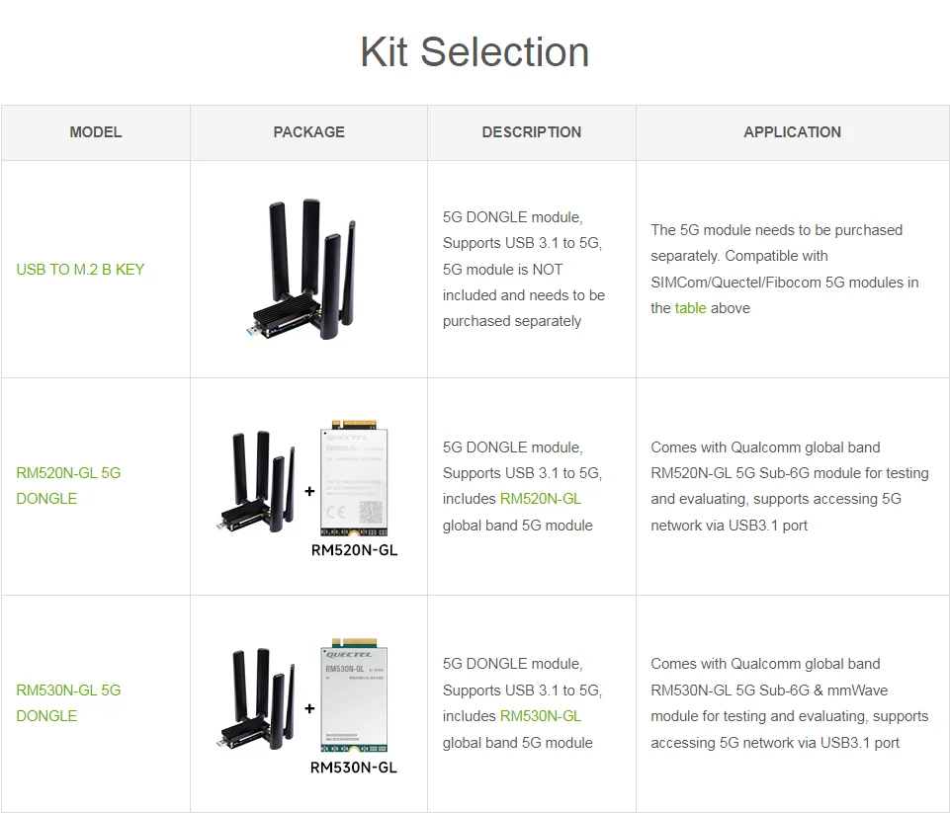Click the RM520N-GL caption under module image
The image size is (950, 813).
point(355,550)
